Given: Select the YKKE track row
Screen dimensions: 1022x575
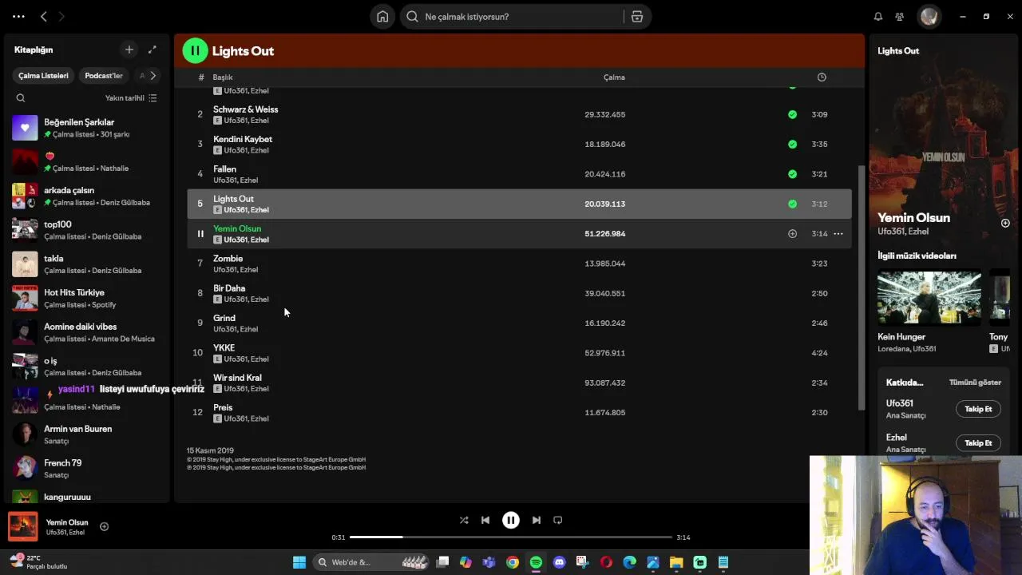Looking at the screenshot, I should click(x=519, y=353).
